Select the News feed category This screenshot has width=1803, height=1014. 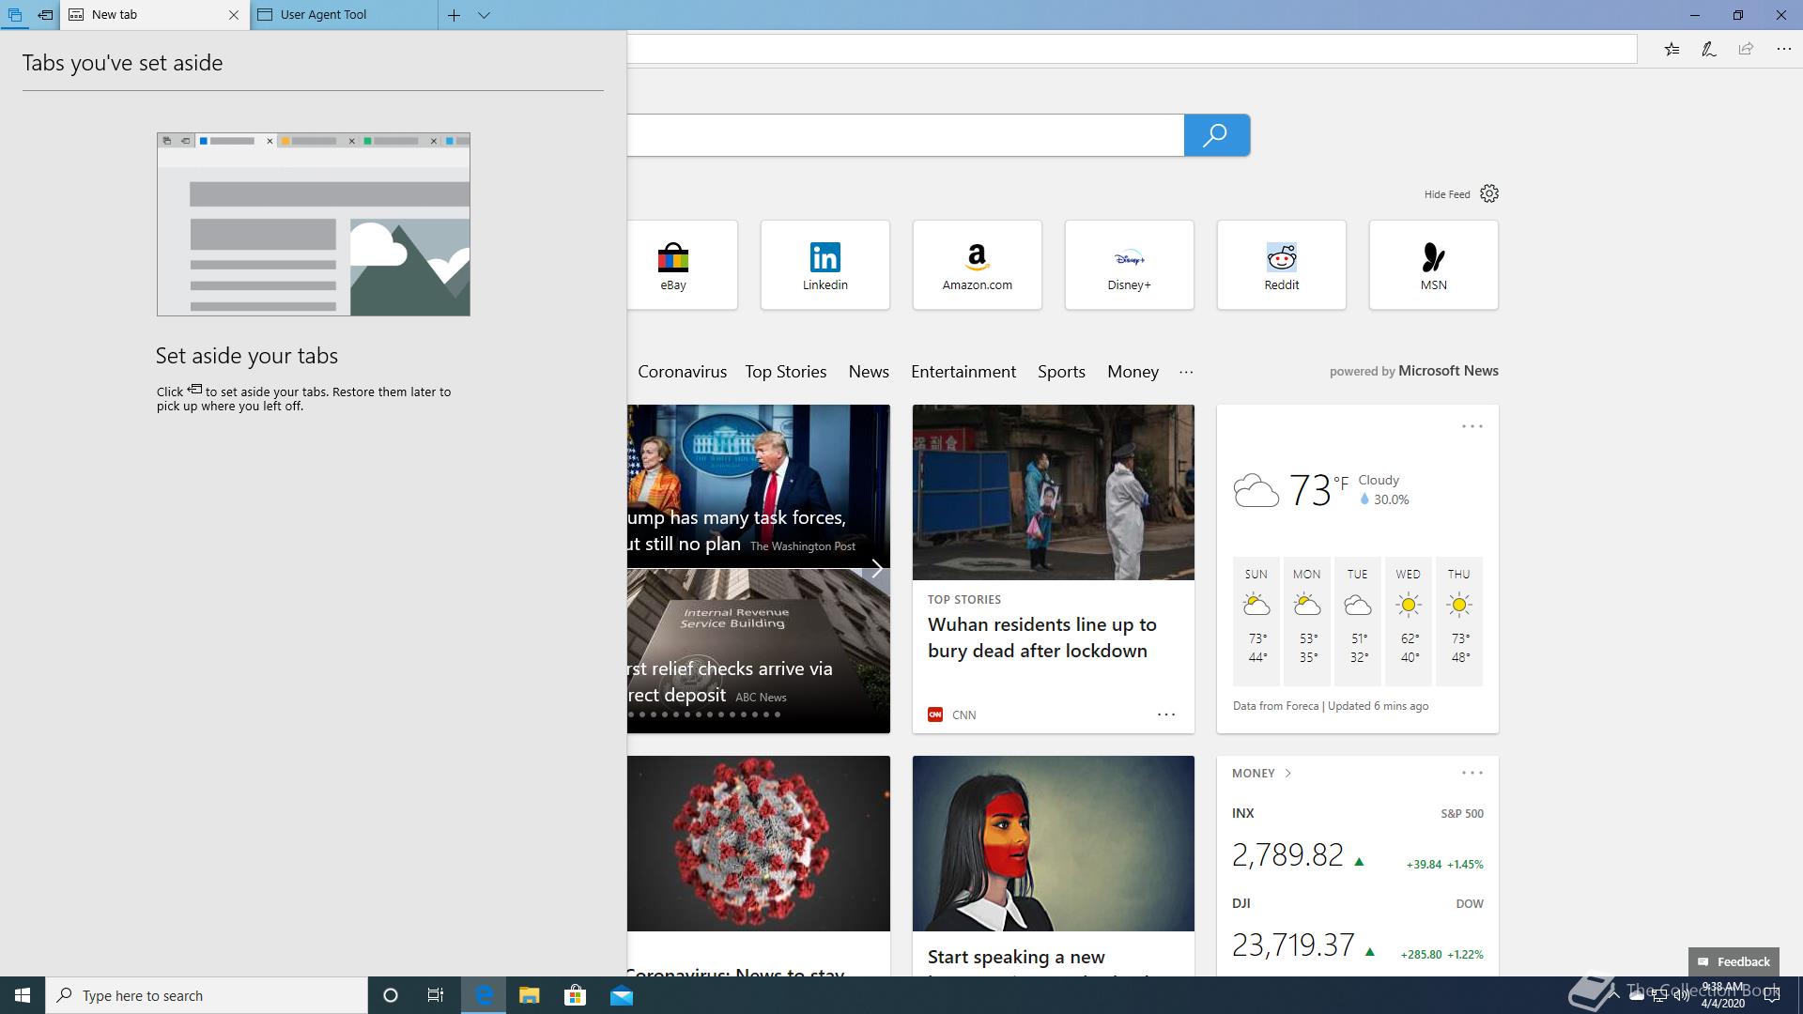coord(869,372)
